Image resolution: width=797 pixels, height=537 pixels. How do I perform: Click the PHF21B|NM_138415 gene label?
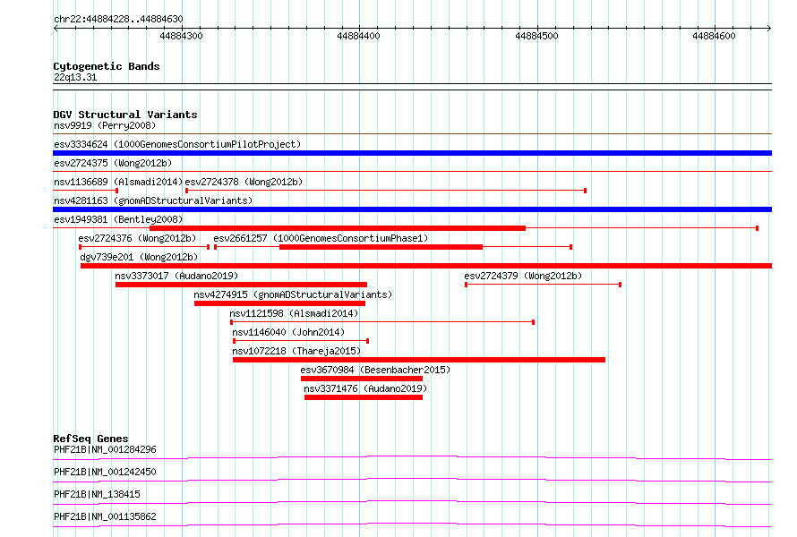pyautogui.click(x=97, y=494)
